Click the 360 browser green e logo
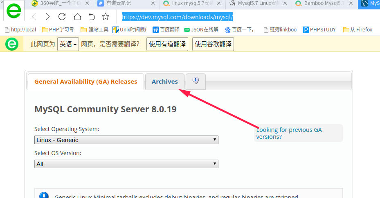Viewport: 380px width, 198px height. pos(14,11)
